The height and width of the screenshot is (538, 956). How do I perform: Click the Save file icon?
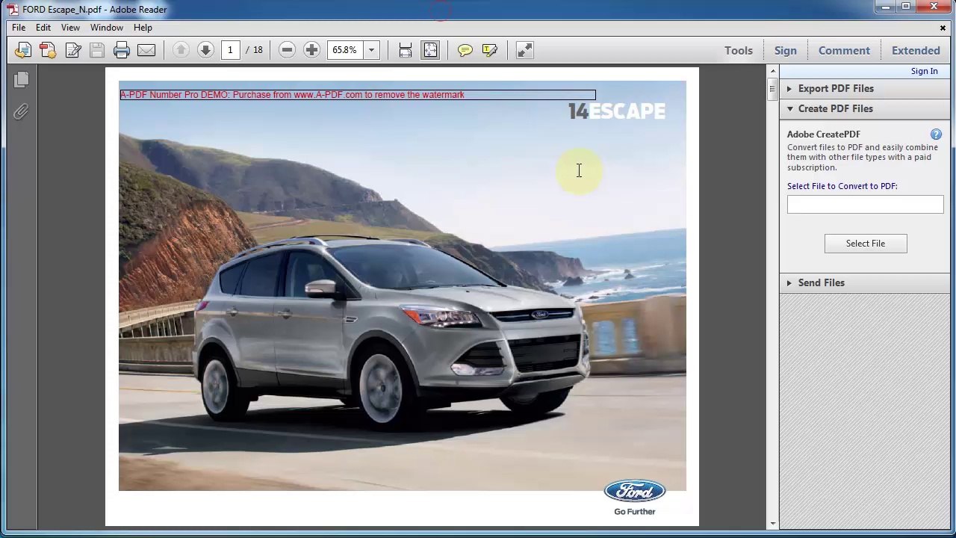point(97,50)
